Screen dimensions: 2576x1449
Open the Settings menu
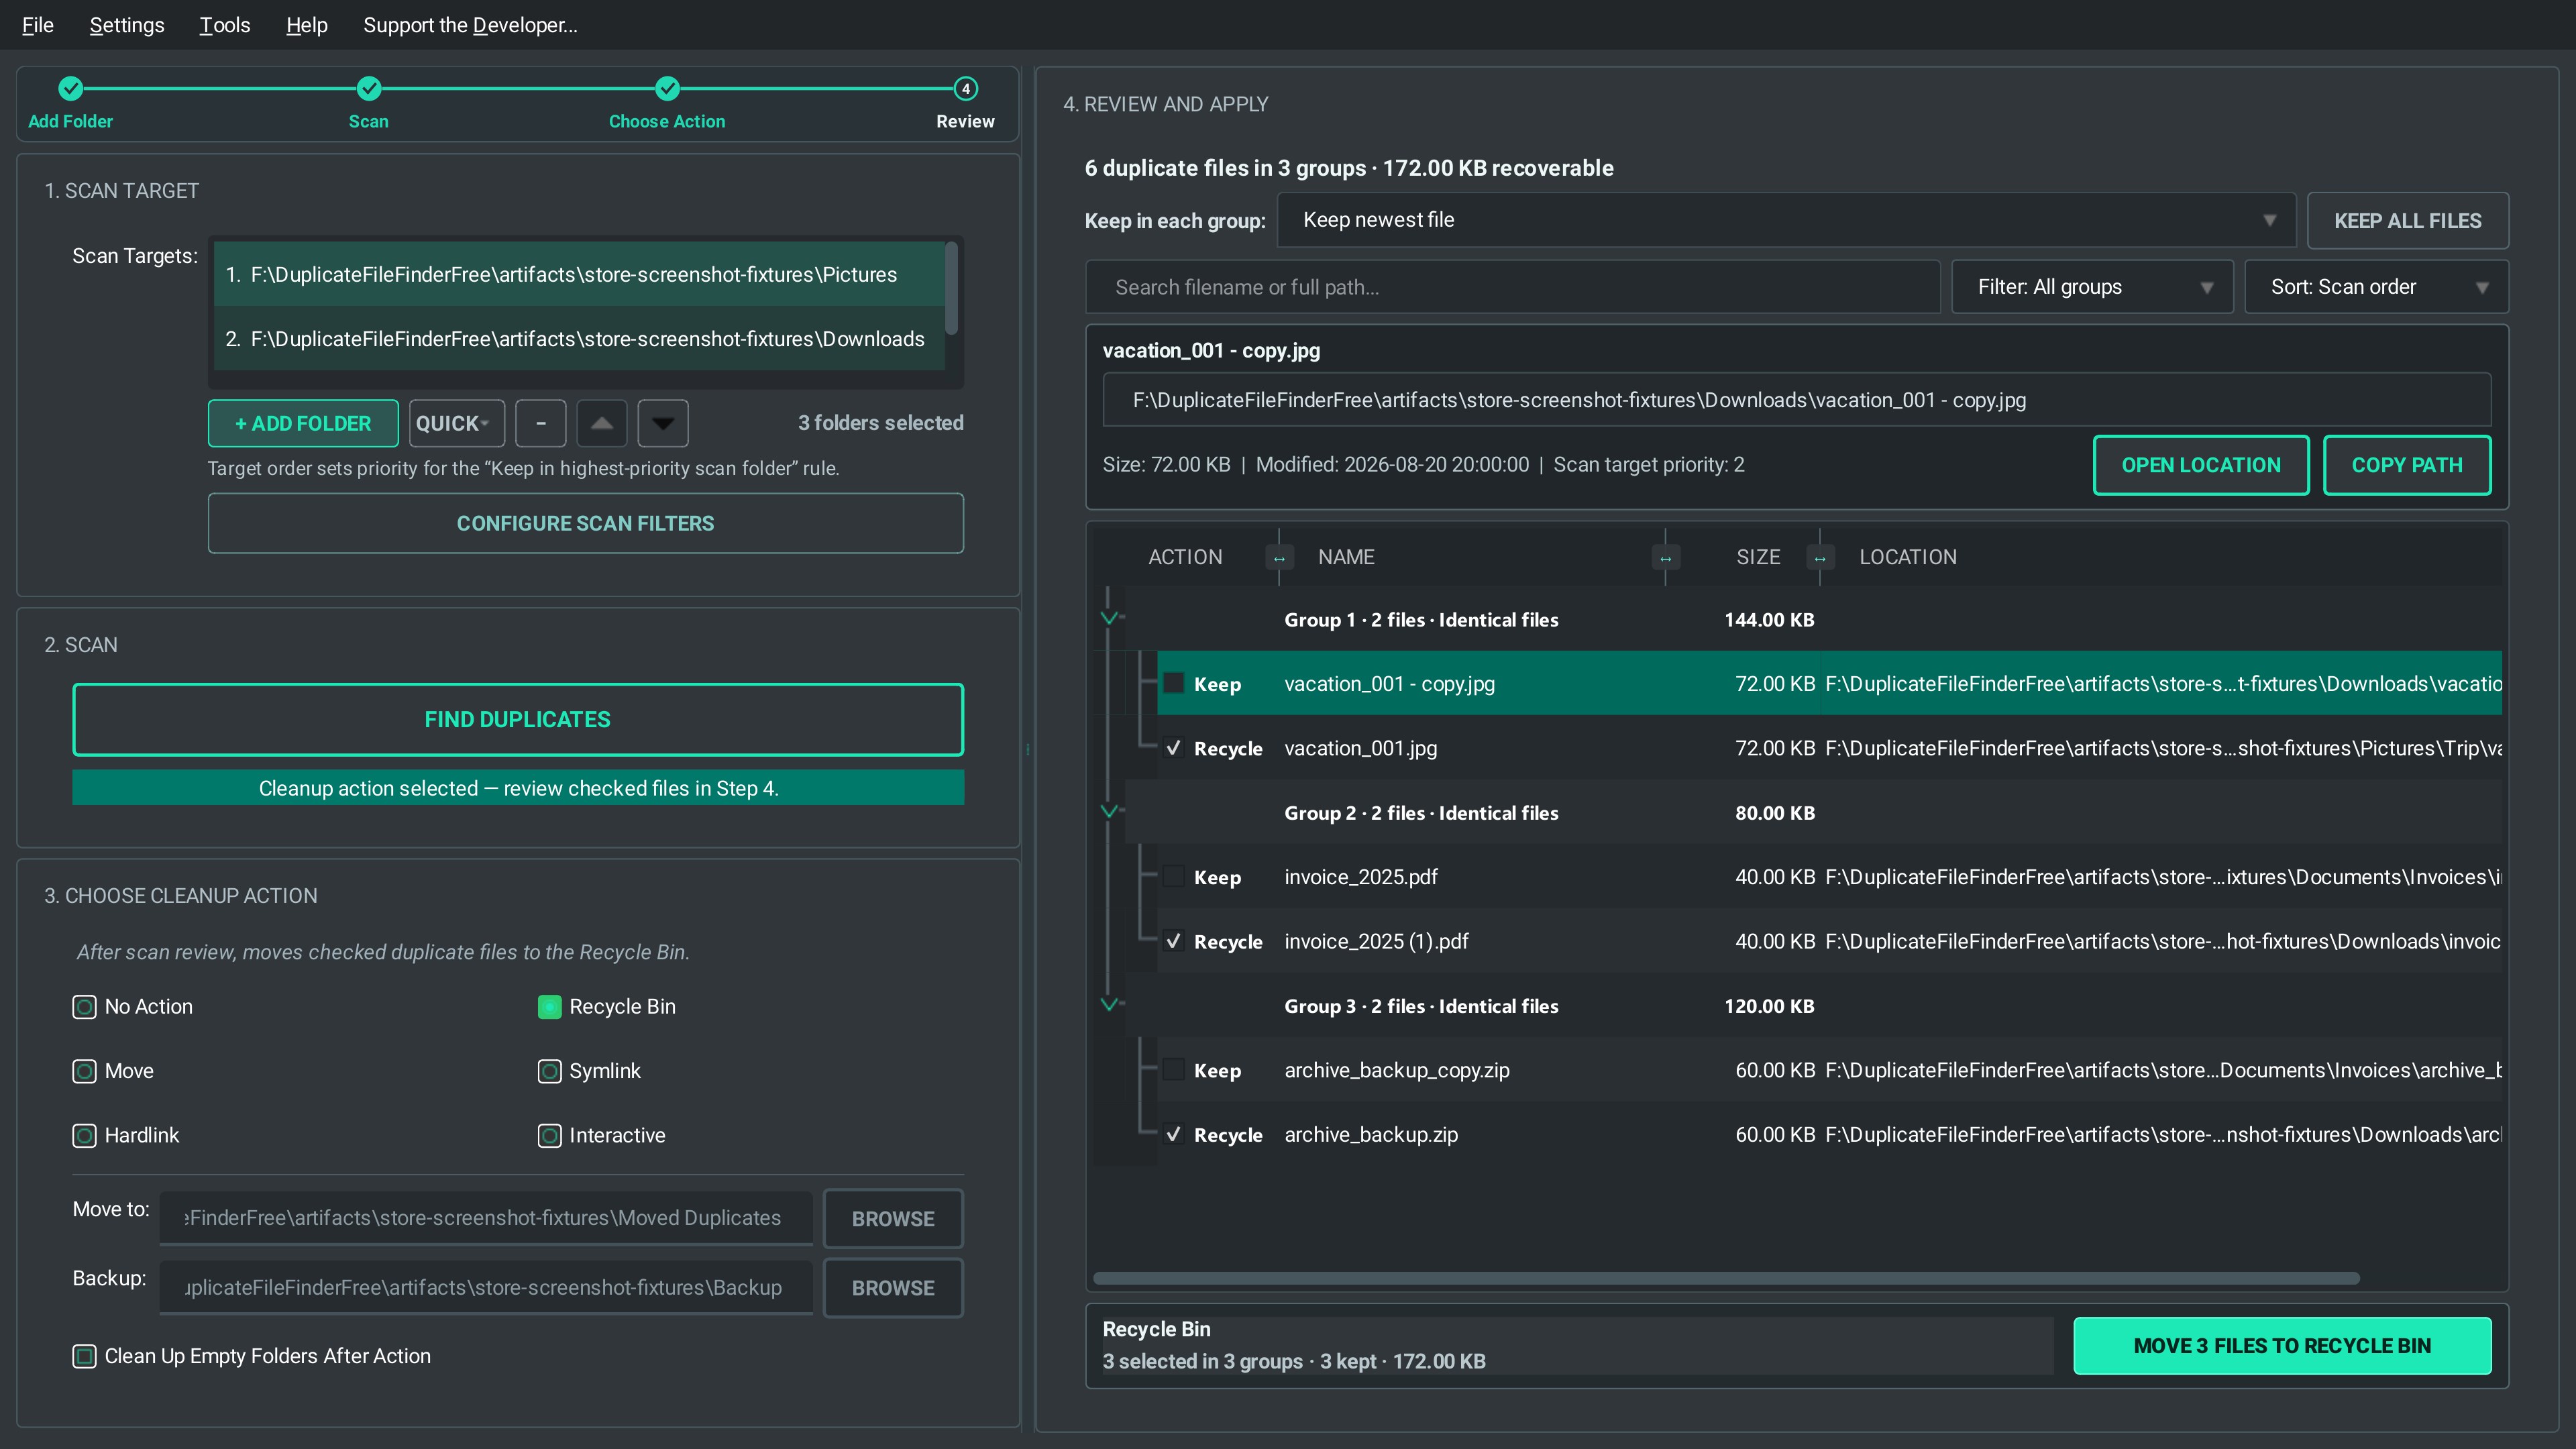click(127, 25)
